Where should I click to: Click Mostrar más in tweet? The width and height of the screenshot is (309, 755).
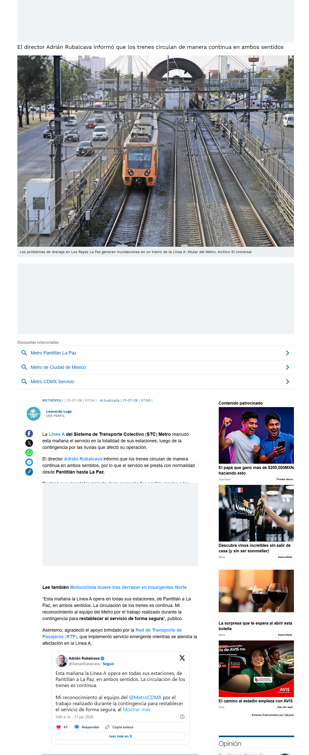(137, 709)
